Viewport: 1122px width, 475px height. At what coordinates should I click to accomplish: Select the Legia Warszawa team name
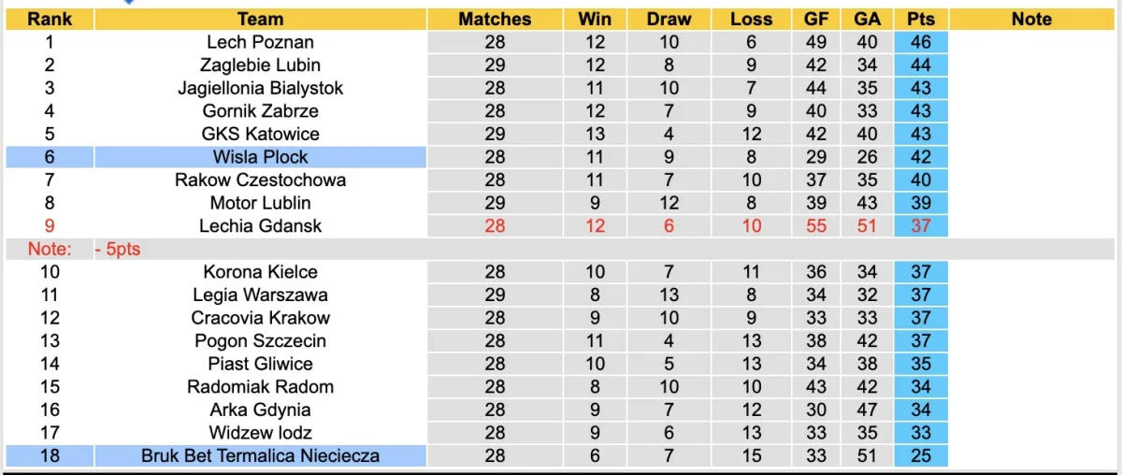[x=260, y=295]
